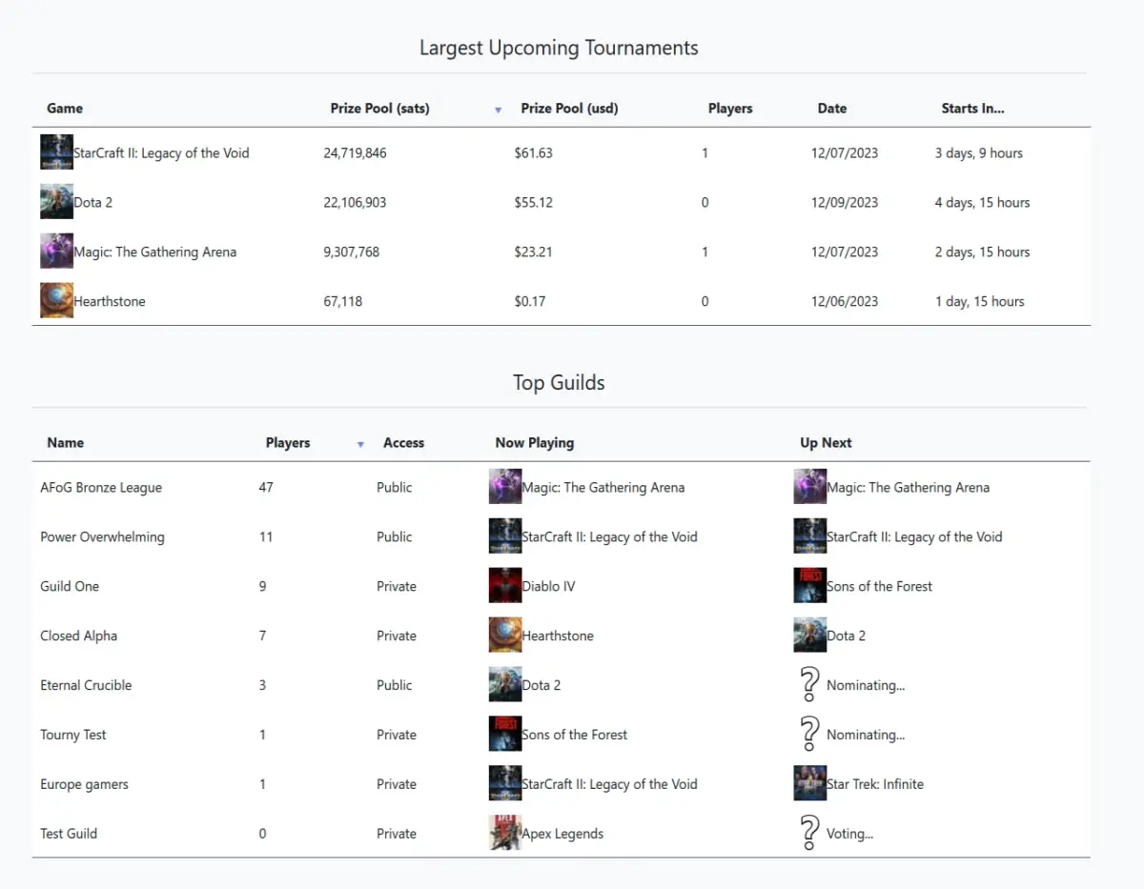Screen dimensions: 1144x889
Task: Click Hearthstone icon in tournaments table
Action: coord(56,301)
